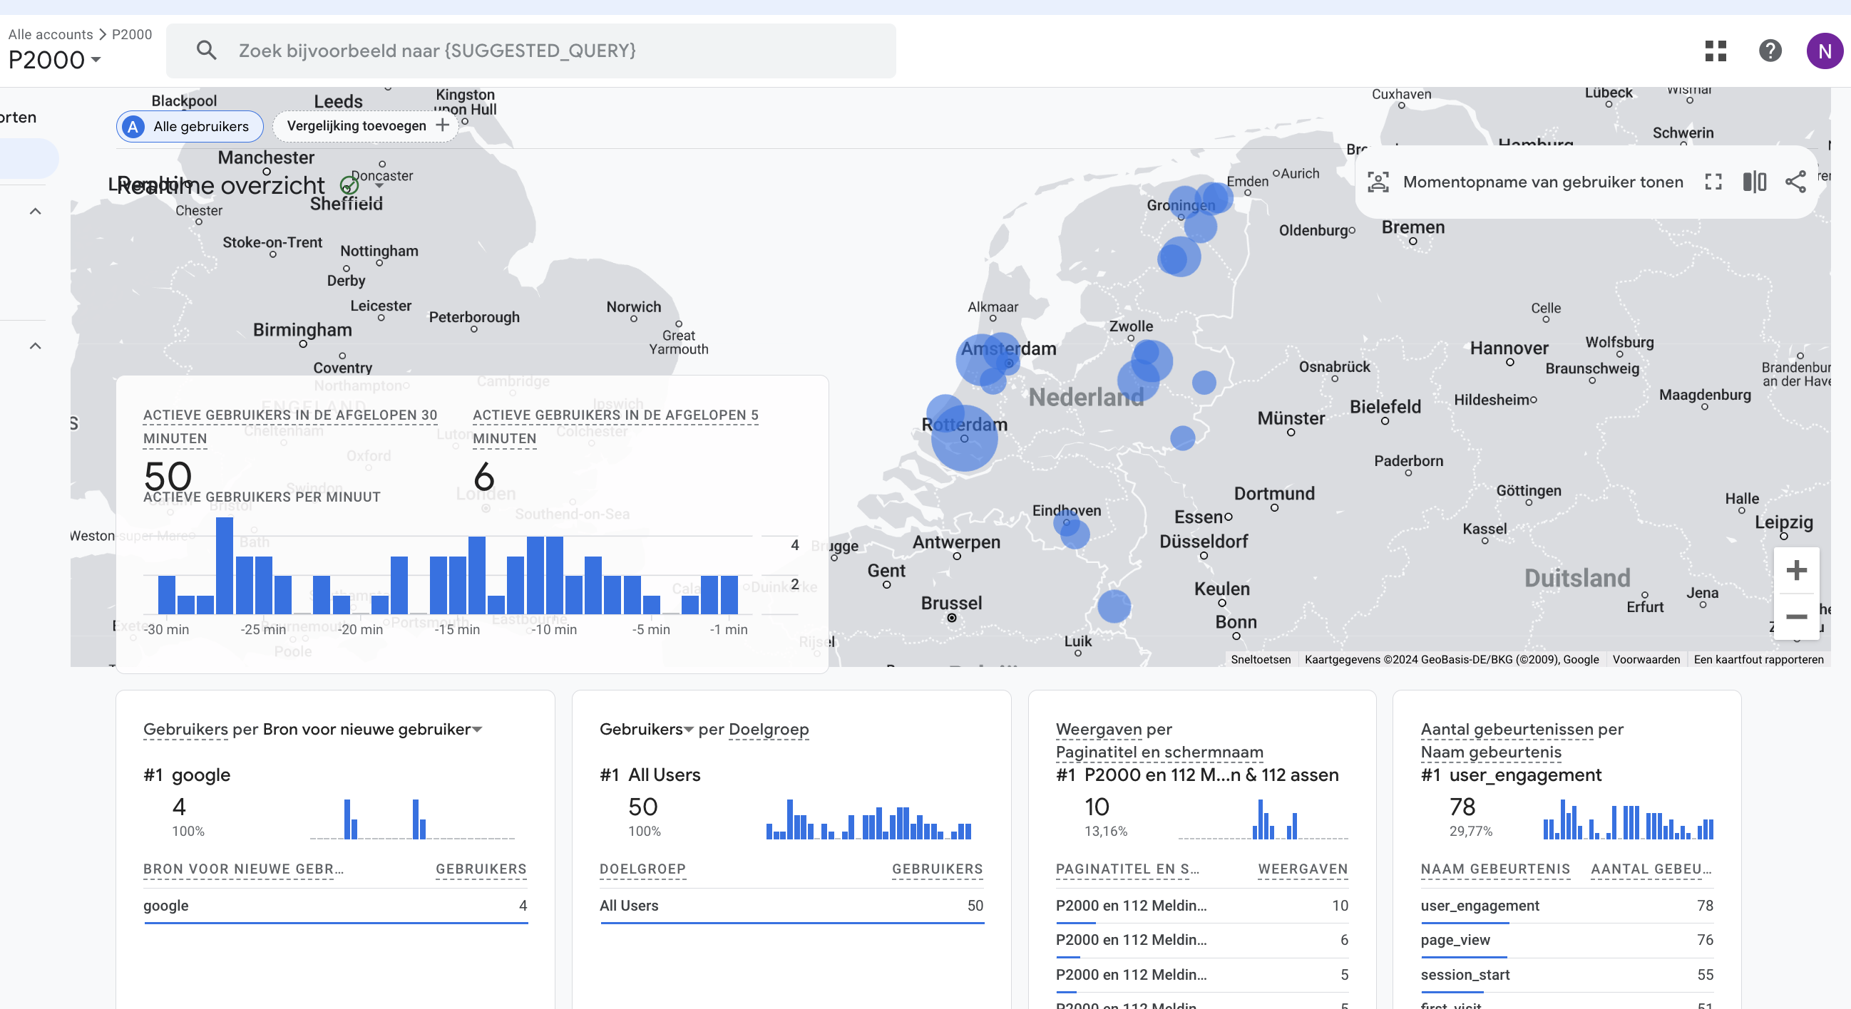Click the Rotterdam user bubble on map
The width and height of the screenshot is (1851, 1009).
click(963, 437)
